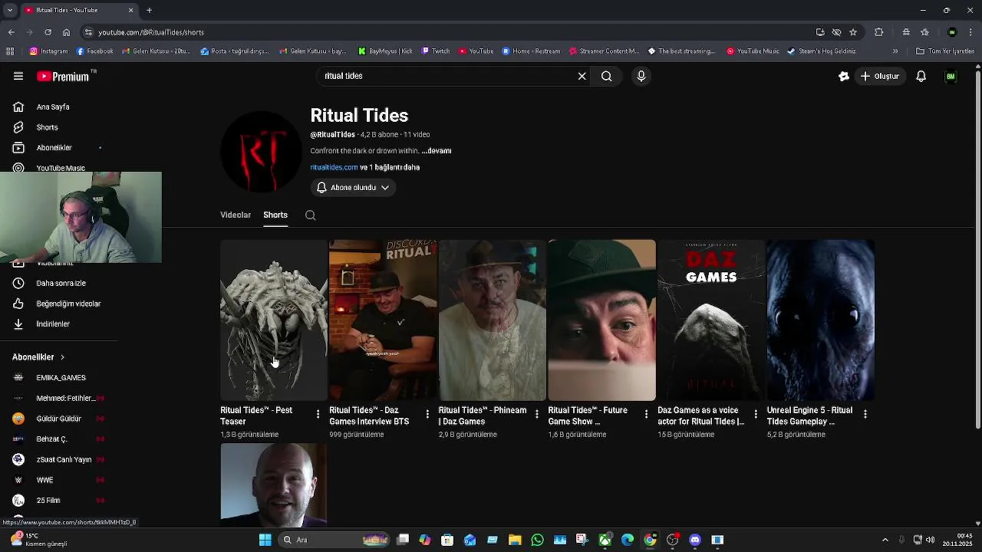Open the account avatar menu
This screenshot has height=552, width=982.
pos(951,76)
